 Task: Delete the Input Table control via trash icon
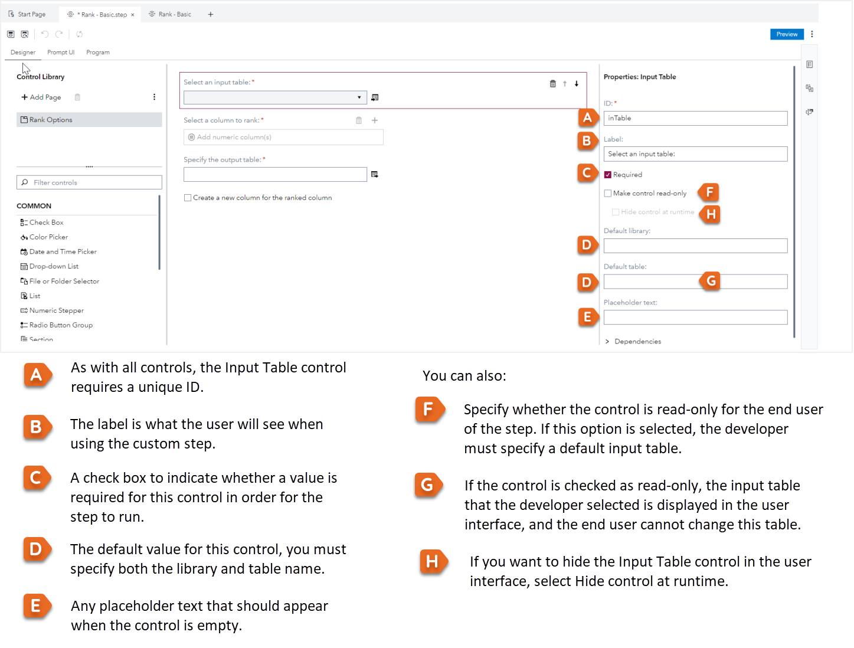553,83
